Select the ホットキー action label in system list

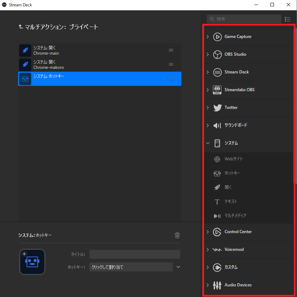(232, 173)
